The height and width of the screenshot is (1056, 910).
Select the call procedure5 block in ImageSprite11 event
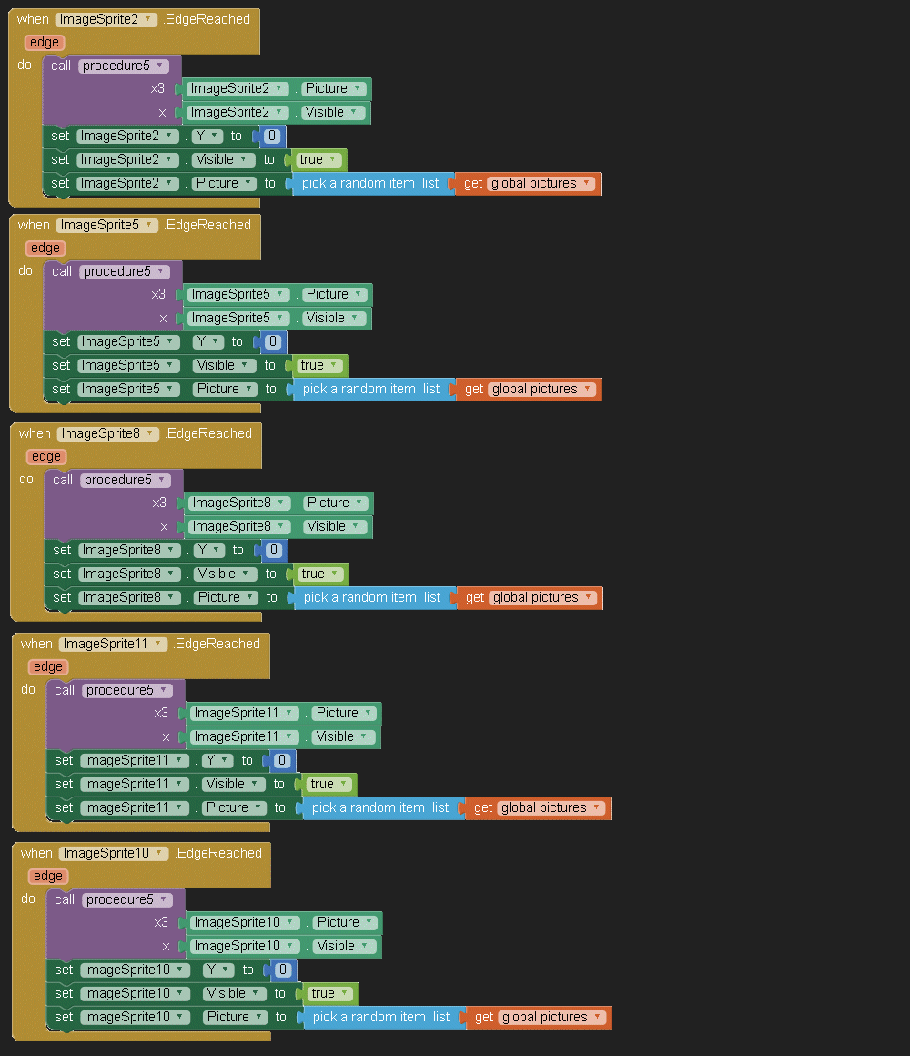(x=66, y=690)
